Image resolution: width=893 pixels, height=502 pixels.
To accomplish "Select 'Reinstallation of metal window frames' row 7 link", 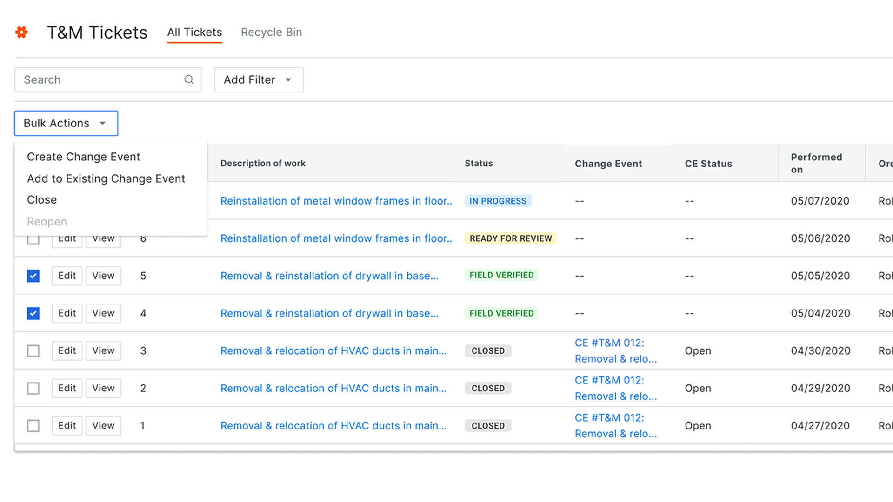I will [336, 200].
